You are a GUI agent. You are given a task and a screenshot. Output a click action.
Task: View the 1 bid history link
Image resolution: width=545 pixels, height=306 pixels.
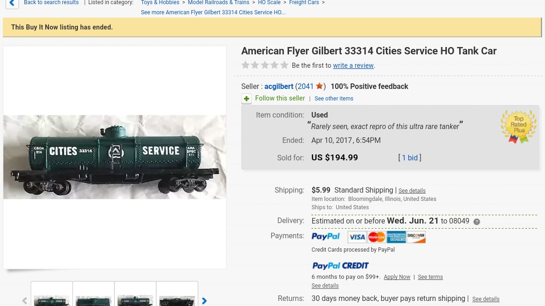410,158
